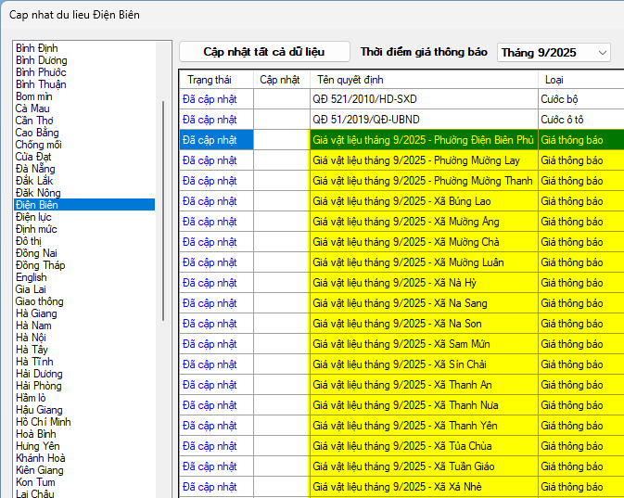Image resolution: width=624 pixels, height=498 pixels.
Task: Click 'Trạng thái' column header
Action: (209, 79)
